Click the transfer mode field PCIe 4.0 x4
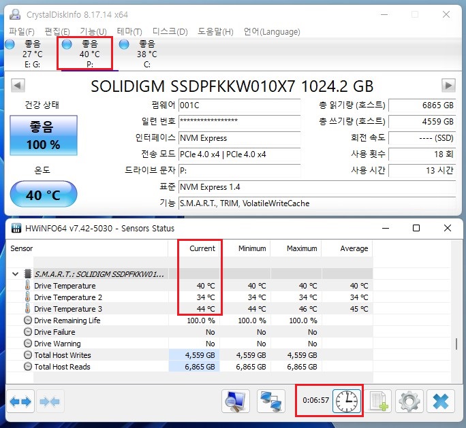Viewport: 466px width, 428px height. pyautogui.click(x=239, y=154)
